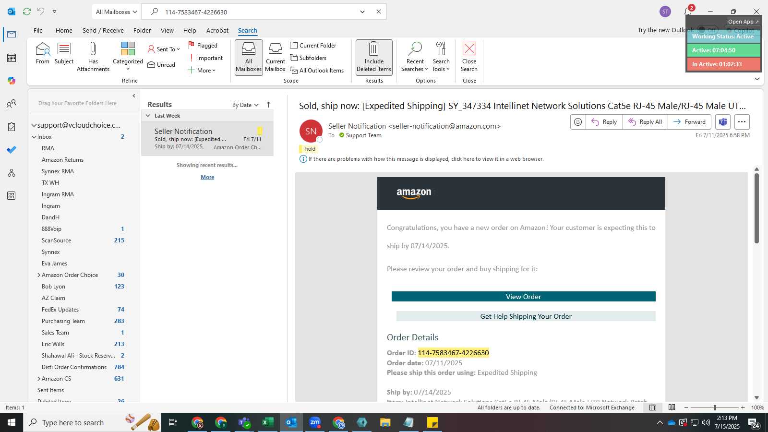Open the File menu
The height and width of the screenshot is (432, 768).
coord(38,30)
